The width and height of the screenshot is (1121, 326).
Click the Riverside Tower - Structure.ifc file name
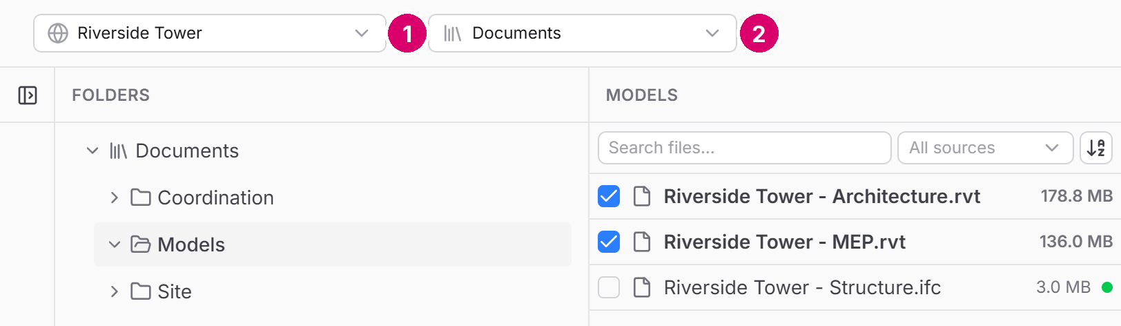803,287
